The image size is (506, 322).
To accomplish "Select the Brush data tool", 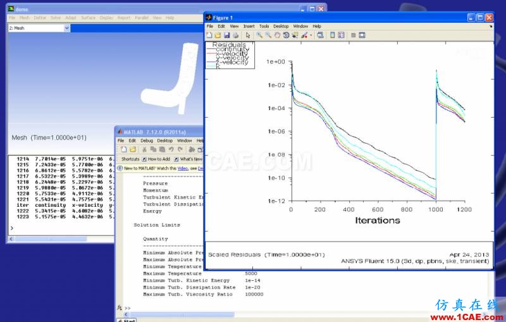I will click(304, 35).
